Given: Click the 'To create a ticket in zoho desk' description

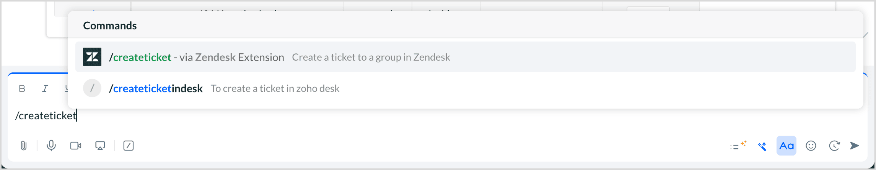Looking at the screenshot, I should pos(275,88).
